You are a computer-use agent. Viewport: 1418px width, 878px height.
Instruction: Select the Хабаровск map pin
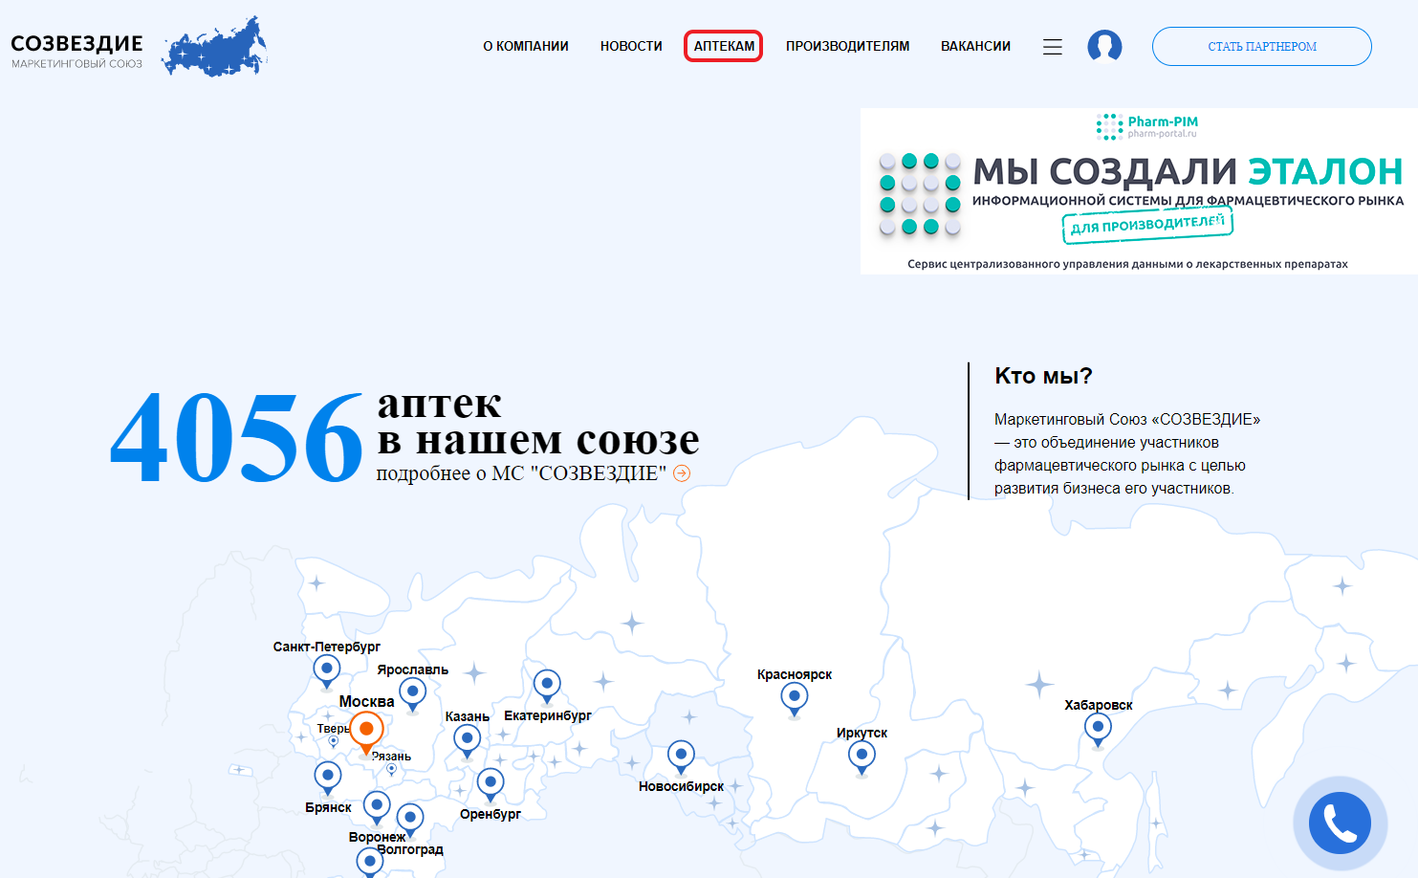point(1098,731)
